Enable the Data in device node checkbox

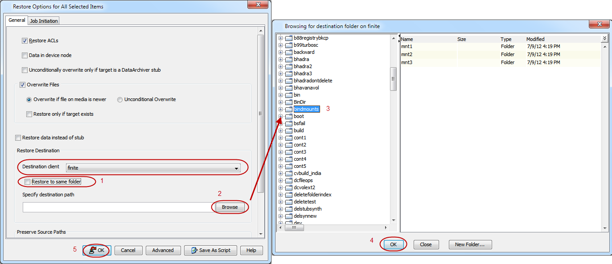pos(25,55)
